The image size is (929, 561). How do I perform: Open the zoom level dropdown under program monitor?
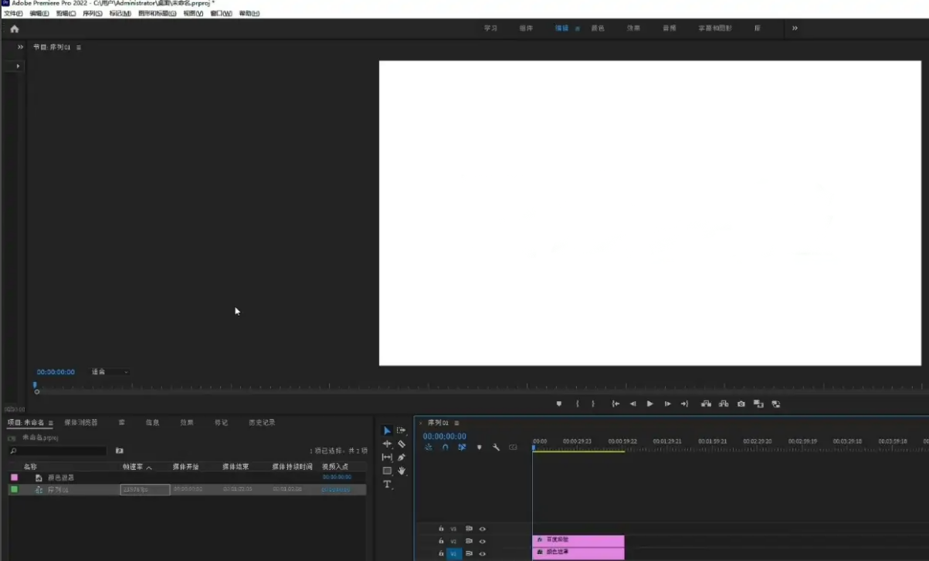coord(110,372)
